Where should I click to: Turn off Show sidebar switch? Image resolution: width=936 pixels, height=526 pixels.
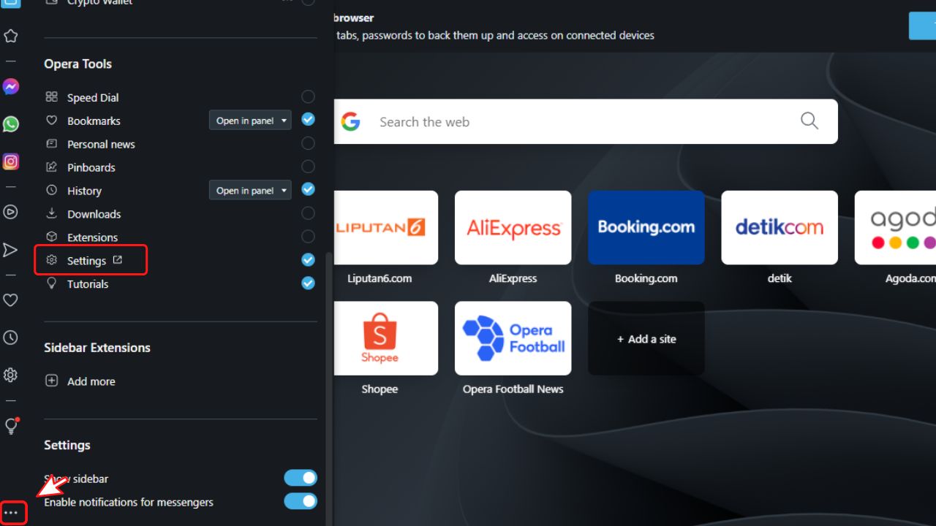coord(301,478)
